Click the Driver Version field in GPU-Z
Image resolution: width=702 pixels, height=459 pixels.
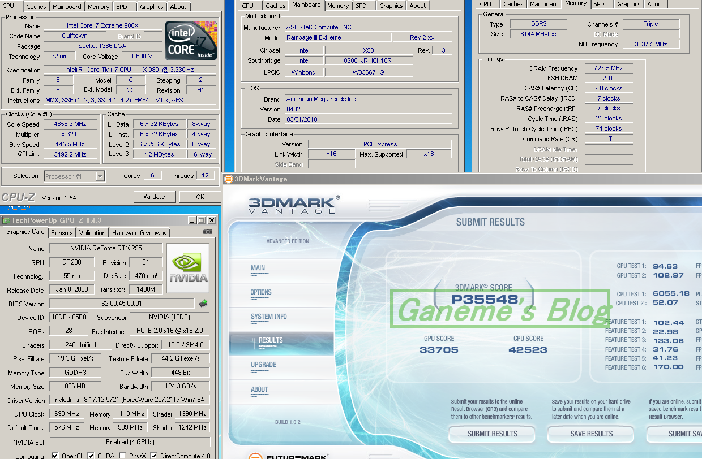pos(130,400)
